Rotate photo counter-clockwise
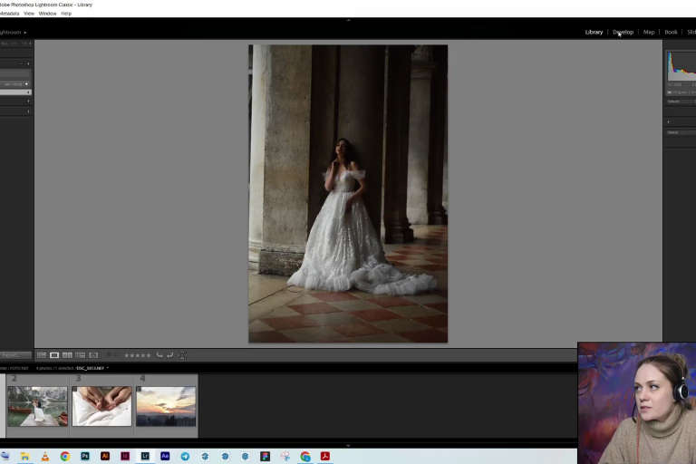Image resolution: width=696 pixels, height=464 pixels. coord(159,355)
